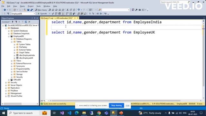Click the Copy icon in toolbar
The height and width of the screenshot is (116, 206).
(x=71, y=10)
